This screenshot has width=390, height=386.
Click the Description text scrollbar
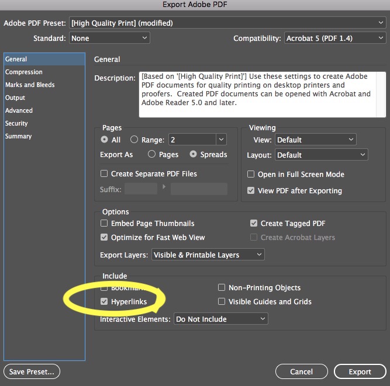[381, 95]
